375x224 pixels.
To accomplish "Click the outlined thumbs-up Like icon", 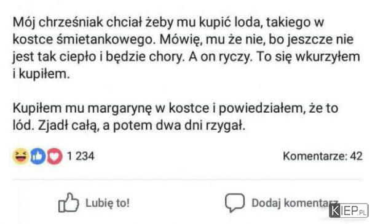I will pos(68,202).
